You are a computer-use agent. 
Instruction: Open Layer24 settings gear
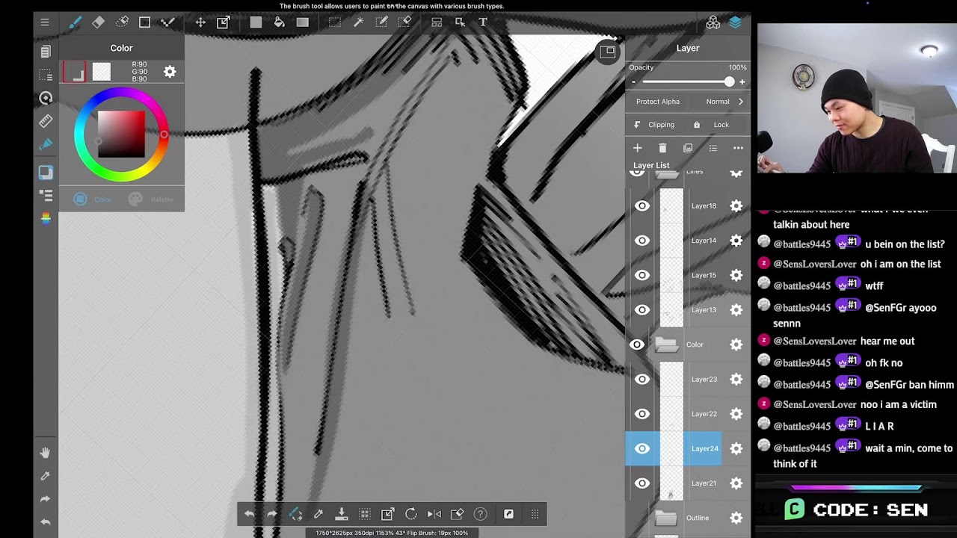(736, 448)
